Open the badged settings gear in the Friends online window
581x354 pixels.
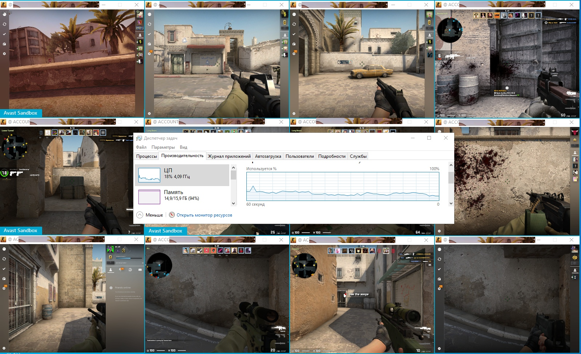5,288
